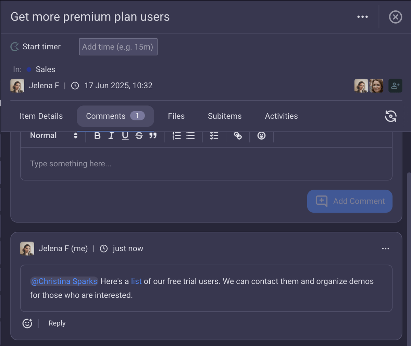The image size is (411, 346).
Task: Click the Add time input field
Action: pos(118,47)
